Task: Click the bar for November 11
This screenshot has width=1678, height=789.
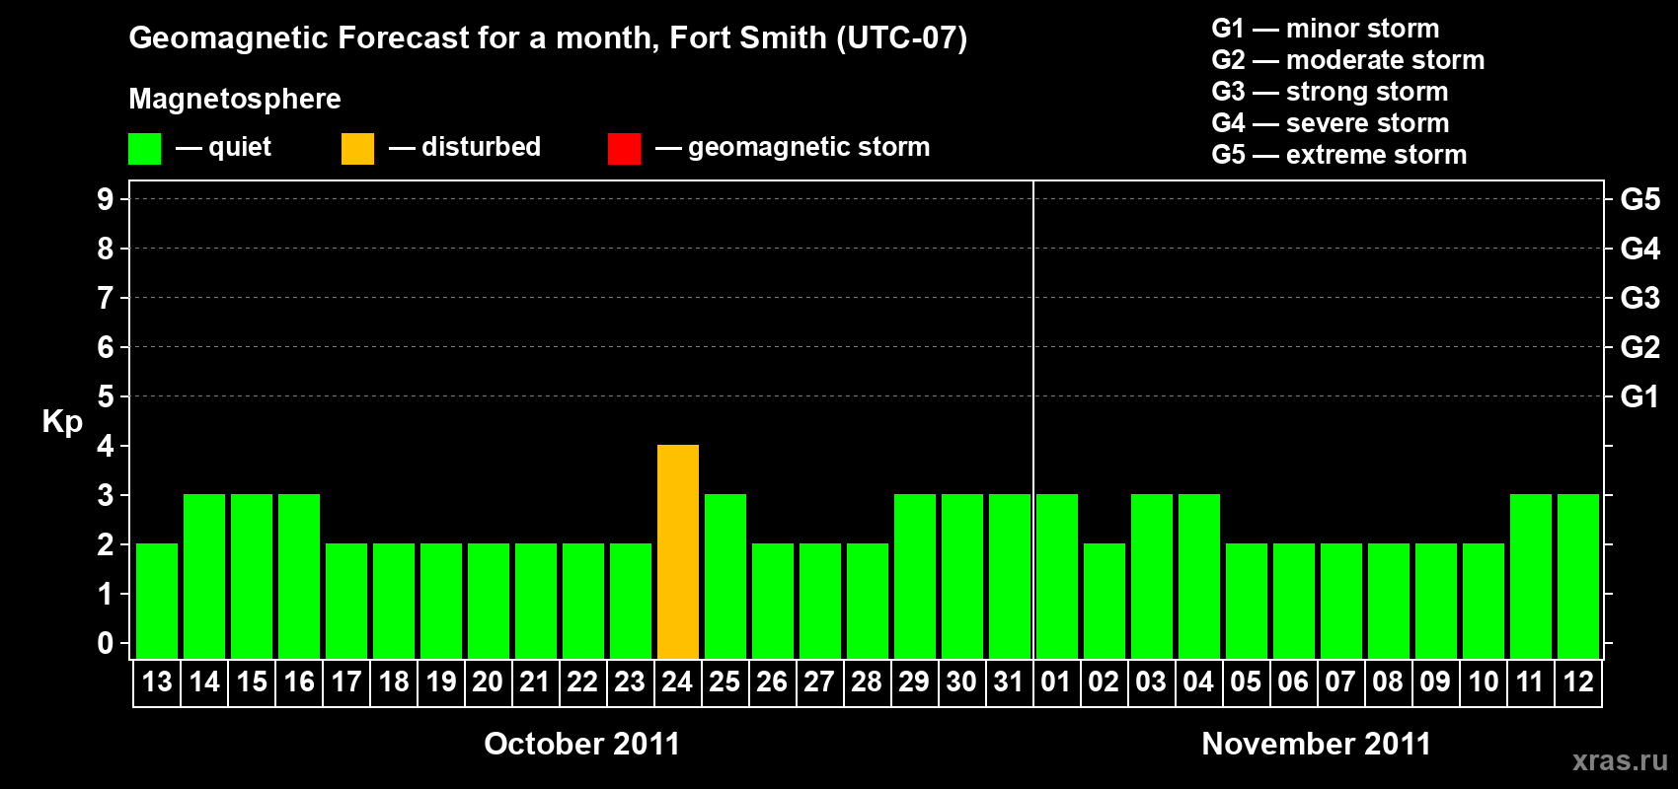Action: click(x=1531, y=576)
